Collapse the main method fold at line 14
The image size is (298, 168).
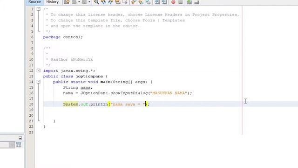click(38, 82)
